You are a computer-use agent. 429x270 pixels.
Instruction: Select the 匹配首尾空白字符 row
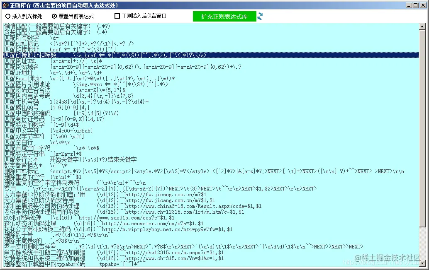pyautogui.click(x=211, y=148)
